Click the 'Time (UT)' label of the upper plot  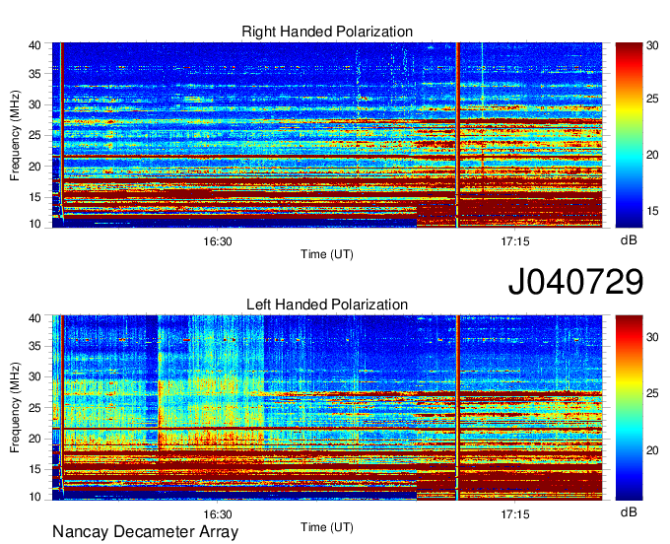[327, 254]
